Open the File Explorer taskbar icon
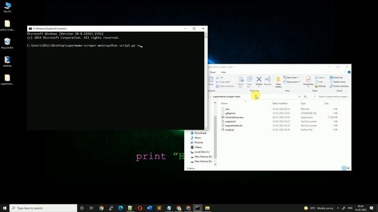 pyautogui.click(x=207, y=208)
